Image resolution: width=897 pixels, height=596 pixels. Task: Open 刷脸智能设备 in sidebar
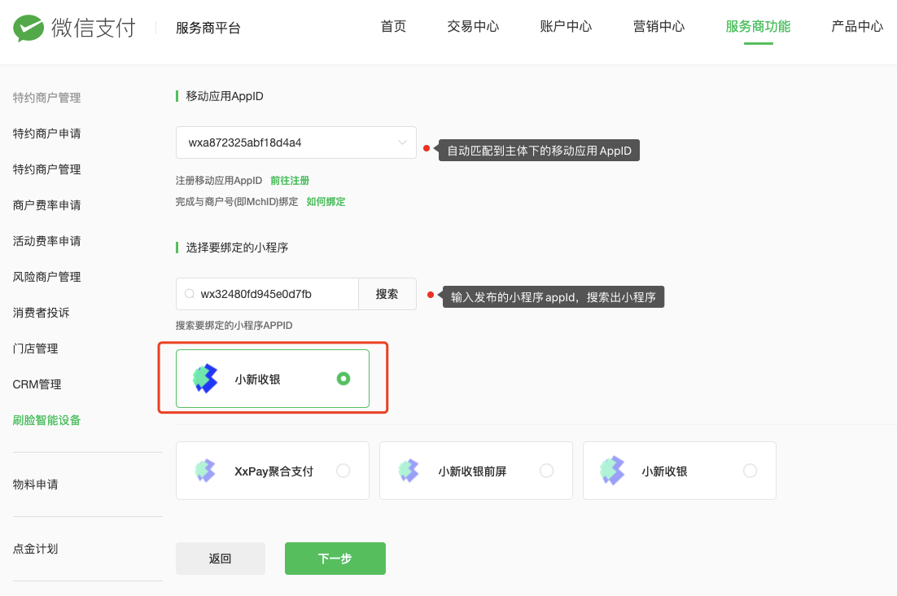point(47,420)
